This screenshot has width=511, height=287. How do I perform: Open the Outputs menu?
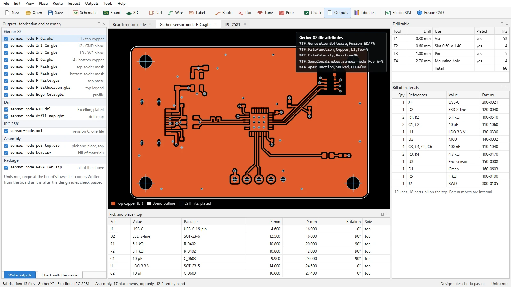92,4
